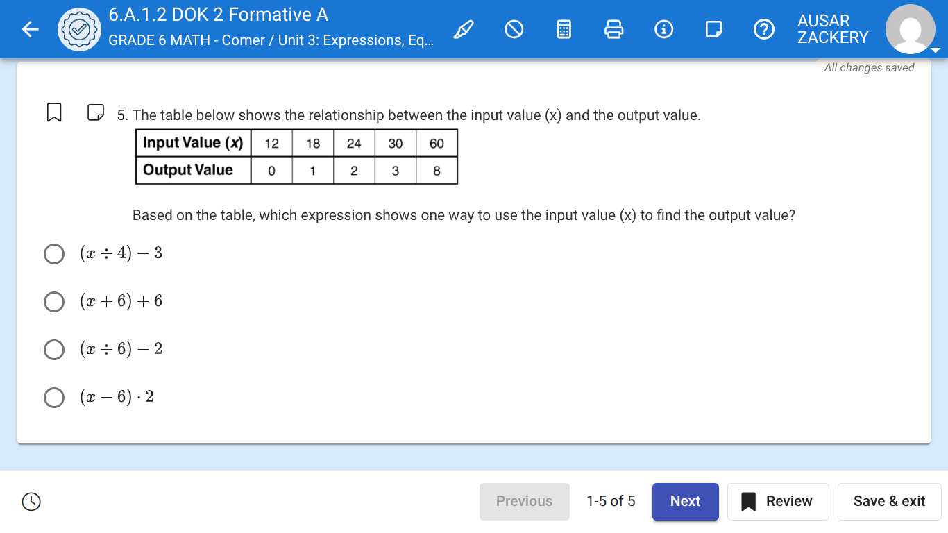Click the clock timer icon
The width and height of the screenshot is (948, 533).
(x=31, y=501)
